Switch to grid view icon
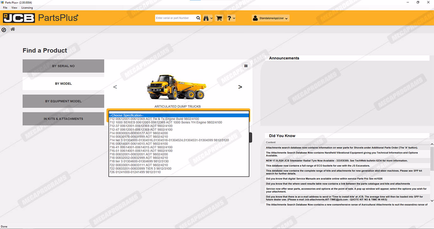The width and height of the screenshot is (434, 229). tap(246, 66)
